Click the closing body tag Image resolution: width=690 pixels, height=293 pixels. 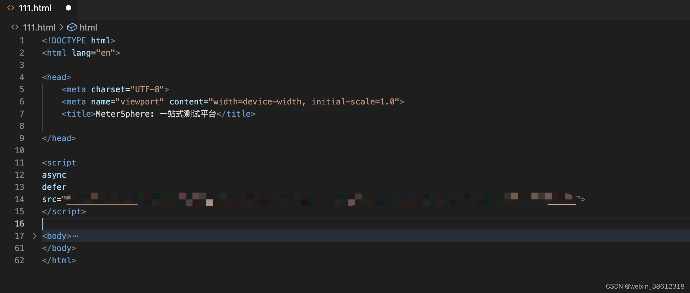[59, 248]
